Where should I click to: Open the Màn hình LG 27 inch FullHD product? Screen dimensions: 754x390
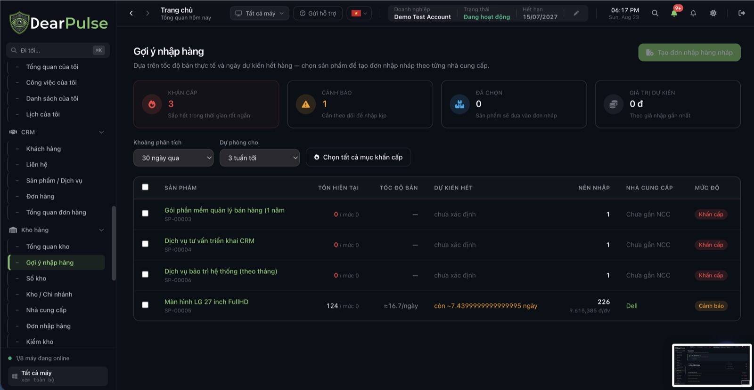click(206, 302)
